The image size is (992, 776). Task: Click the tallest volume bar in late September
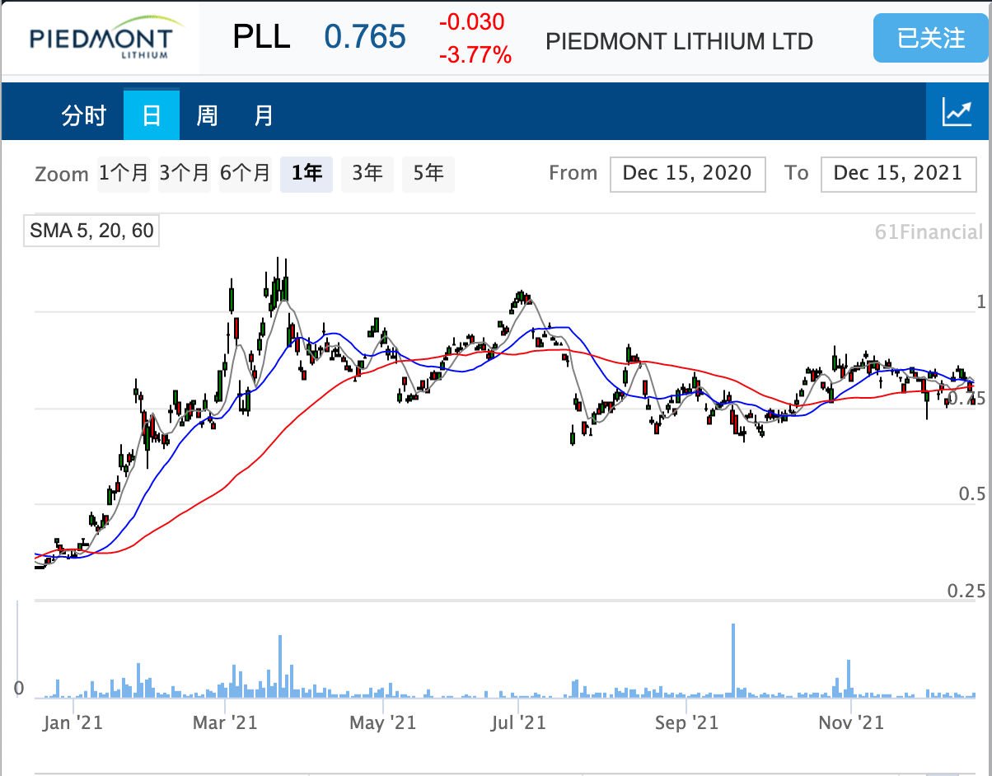[732, 661]
